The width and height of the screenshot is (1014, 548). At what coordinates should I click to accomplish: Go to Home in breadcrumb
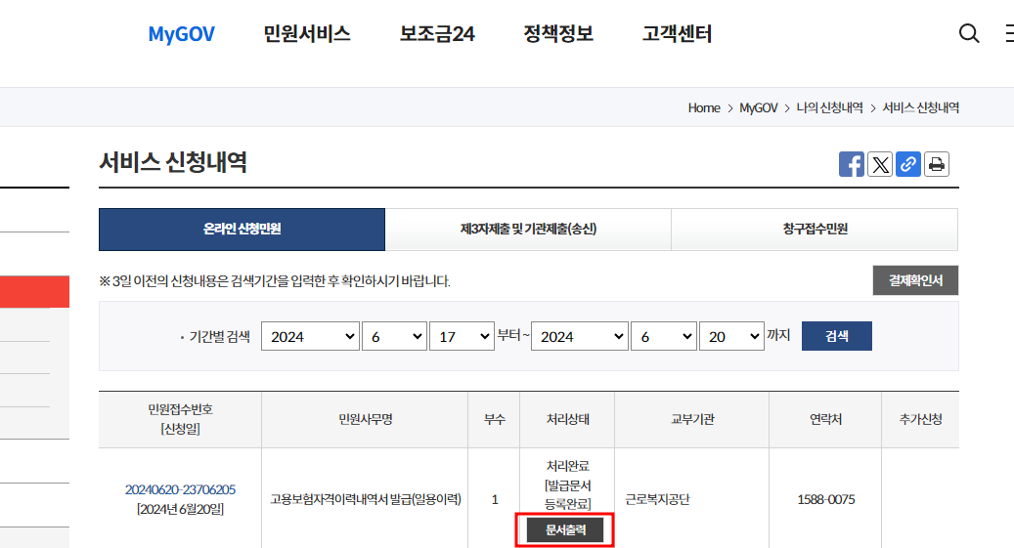pos(704,107)
